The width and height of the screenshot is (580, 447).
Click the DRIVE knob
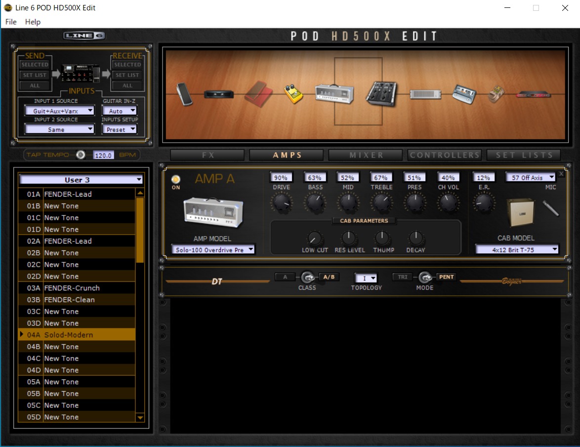pyautogui.click(x=282, y=203)
